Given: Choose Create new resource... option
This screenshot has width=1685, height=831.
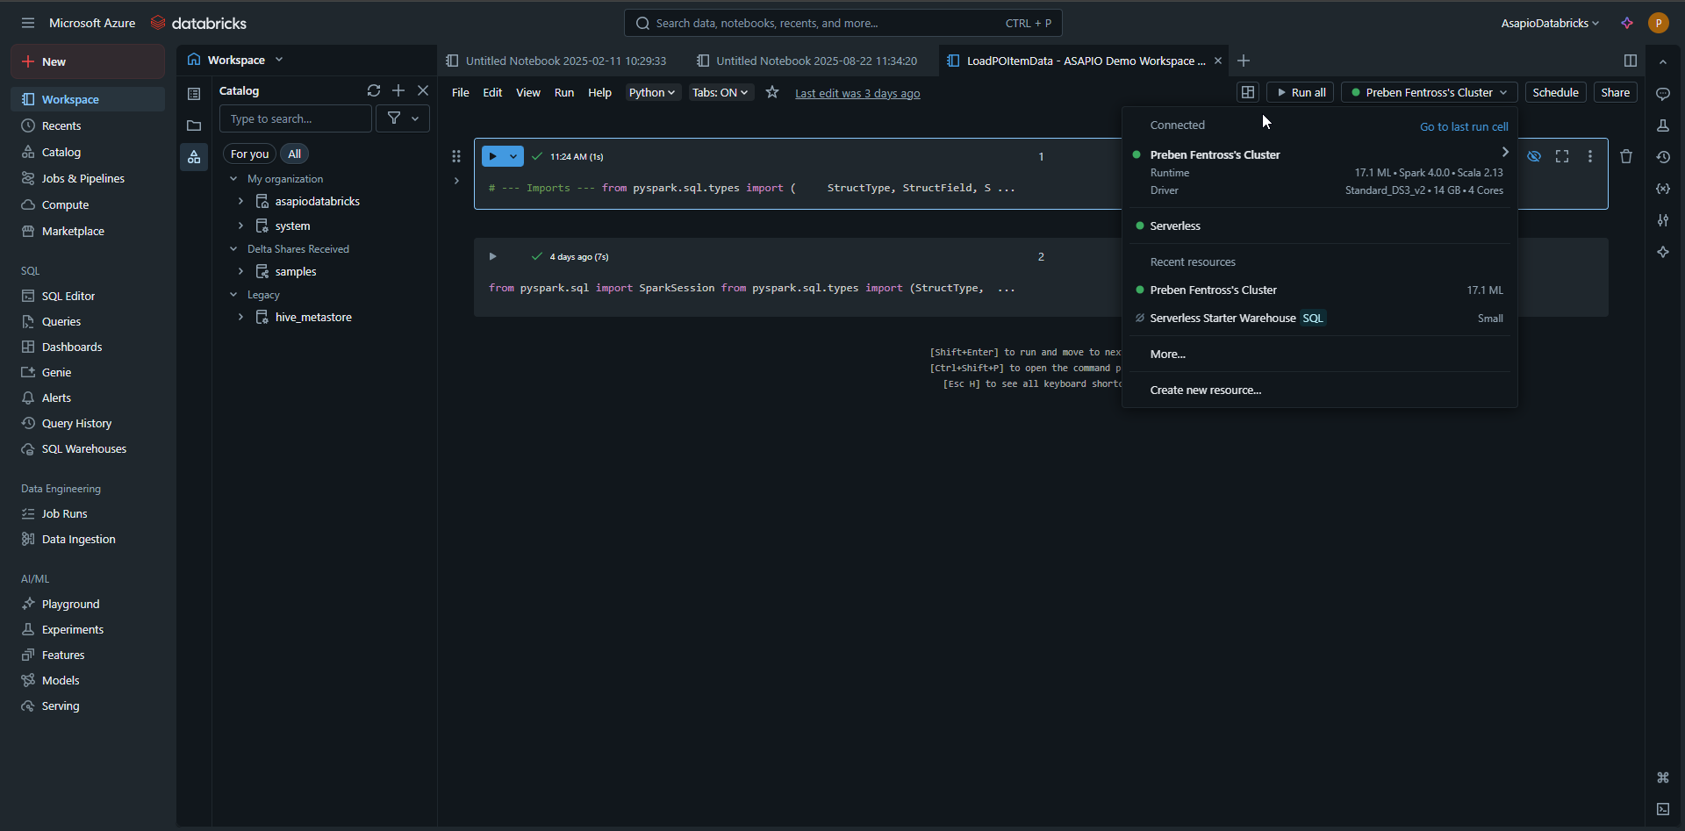Looking at the screenshot, I should 1319,390.
